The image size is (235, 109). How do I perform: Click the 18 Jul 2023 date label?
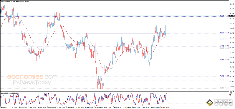click(4, 107)
